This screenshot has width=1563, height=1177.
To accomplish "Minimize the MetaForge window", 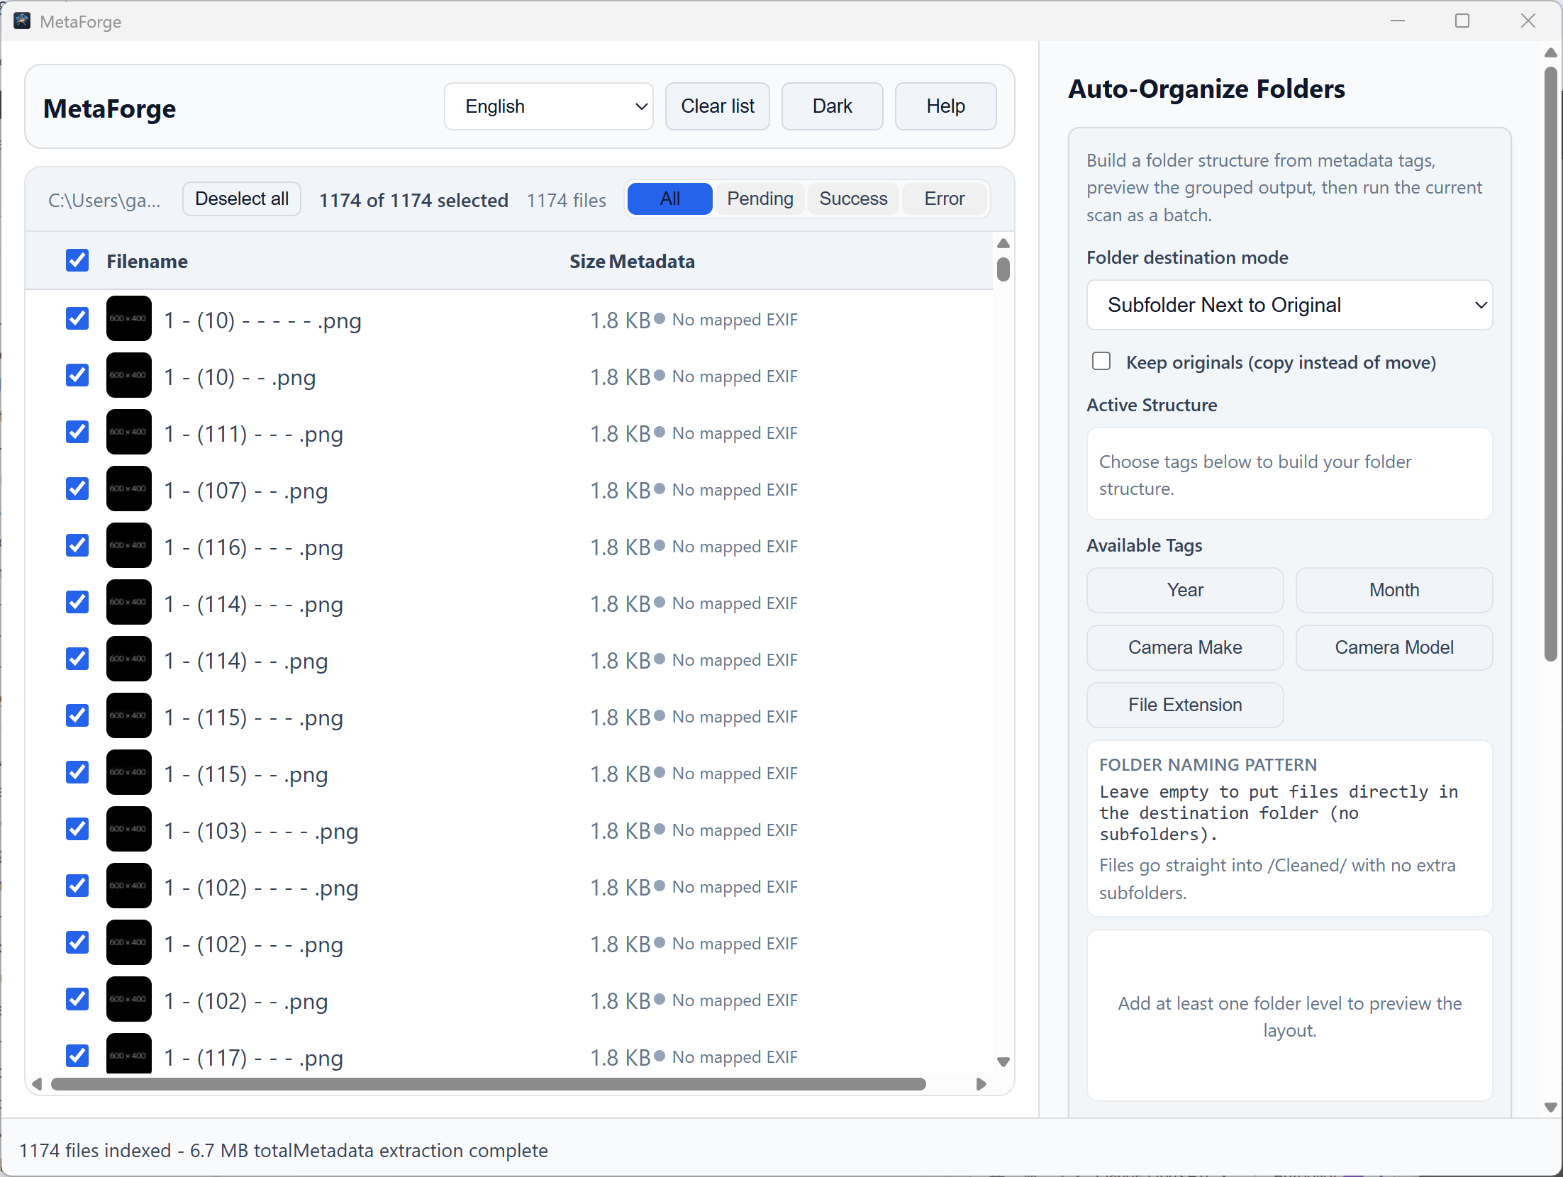I will 1398,21.
